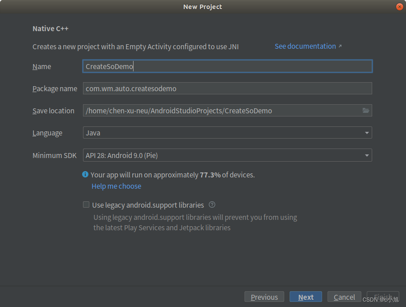Open the See documentation link
The height and width of the screenshot is (307, 406).
click(x=305, y=46)
